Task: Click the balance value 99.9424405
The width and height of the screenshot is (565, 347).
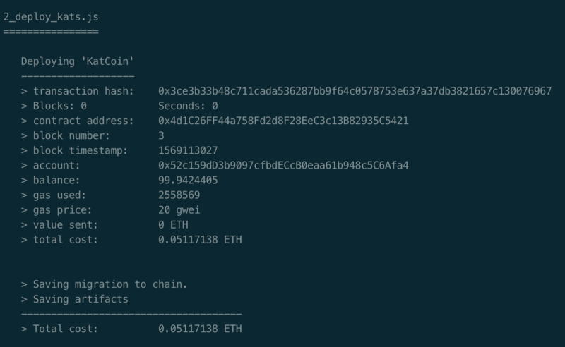Action: pos(188,180)
